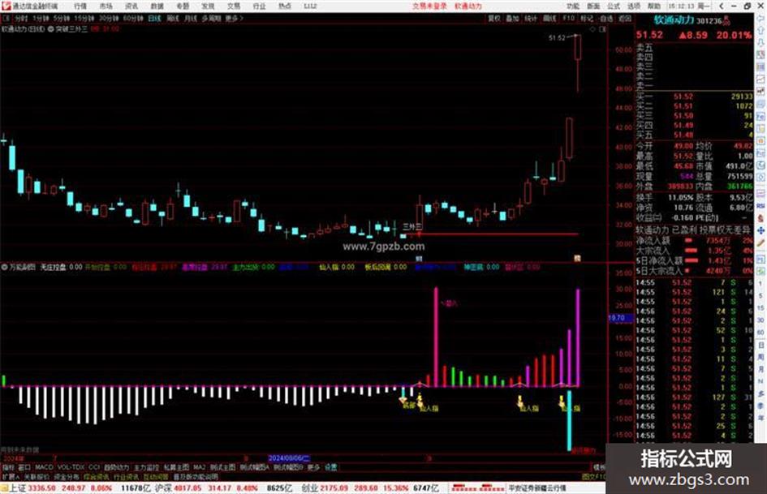This screenshot has height=494, width=767.
Task: Click the 买一 bid price row
Action: pos(695,97)
